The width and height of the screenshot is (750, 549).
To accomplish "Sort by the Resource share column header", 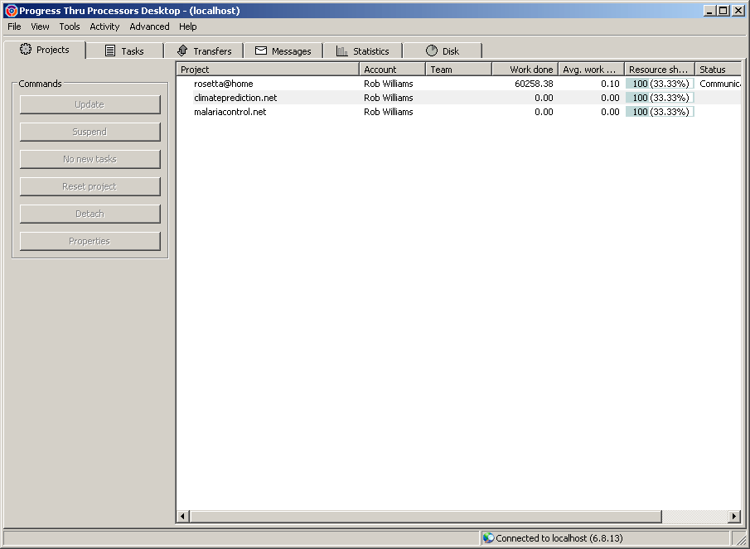I will (660, 70).
